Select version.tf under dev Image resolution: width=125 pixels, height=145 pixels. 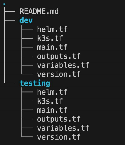(x=59, y=74)
